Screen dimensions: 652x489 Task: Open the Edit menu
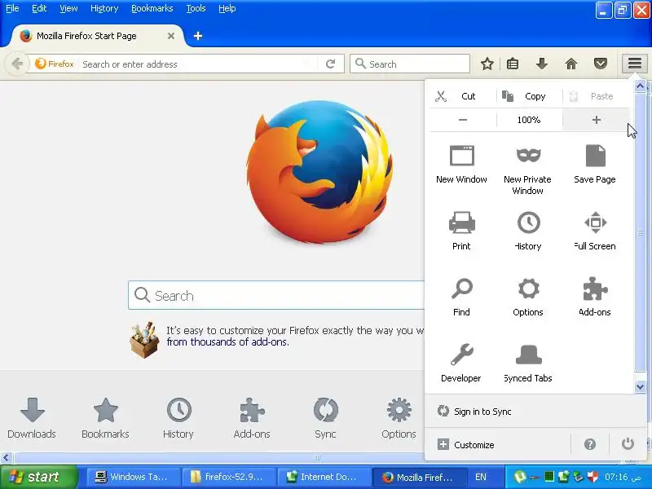(39, 8)
